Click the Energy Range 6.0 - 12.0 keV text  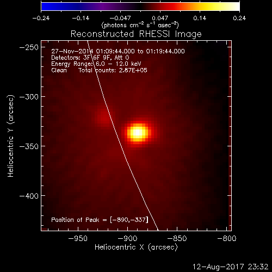[x=96, y=64]
